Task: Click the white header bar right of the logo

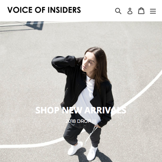Action: (x=98, y=11)
